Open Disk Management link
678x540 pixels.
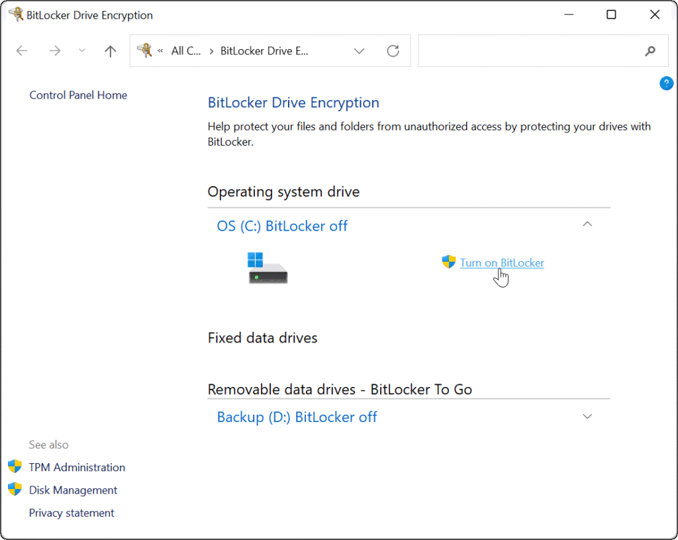coord(73,490)
